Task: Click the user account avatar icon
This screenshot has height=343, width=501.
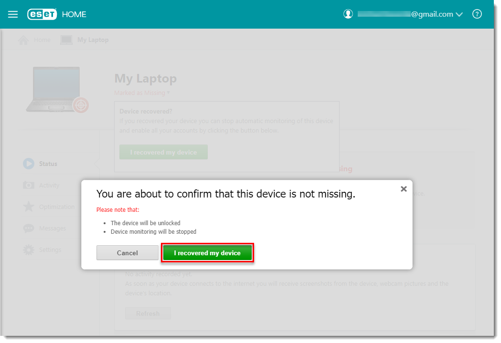Action: (x=348, y=14)
